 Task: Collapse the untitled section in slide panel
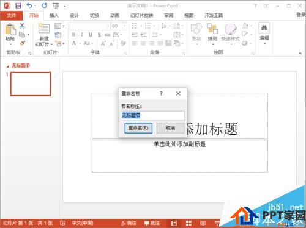click(7, 66)
